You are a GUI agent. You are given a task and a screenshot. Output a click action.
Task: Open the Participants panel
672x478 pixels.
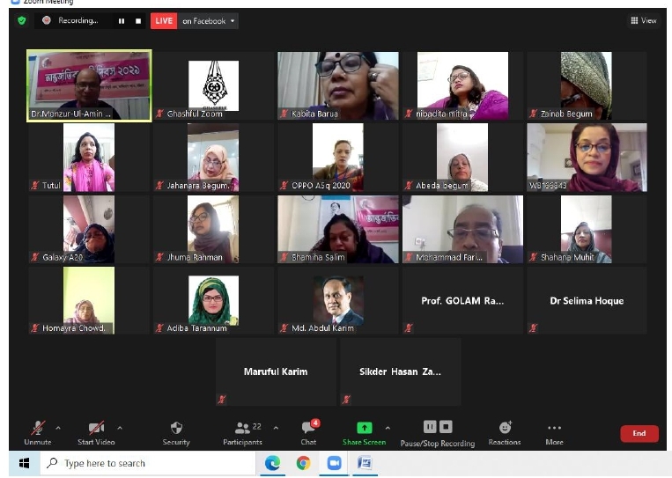click(242, 433)
